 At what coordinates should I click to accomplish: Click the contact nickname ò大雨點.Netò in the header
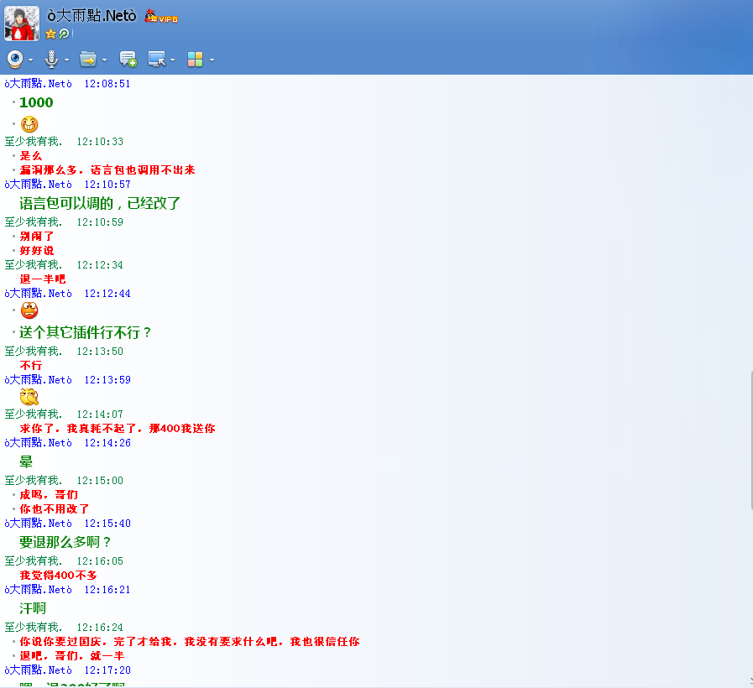92,16
